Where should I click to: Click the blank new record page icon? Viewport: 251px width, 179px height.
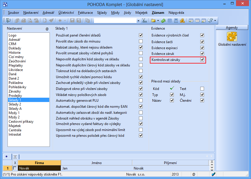45,20
